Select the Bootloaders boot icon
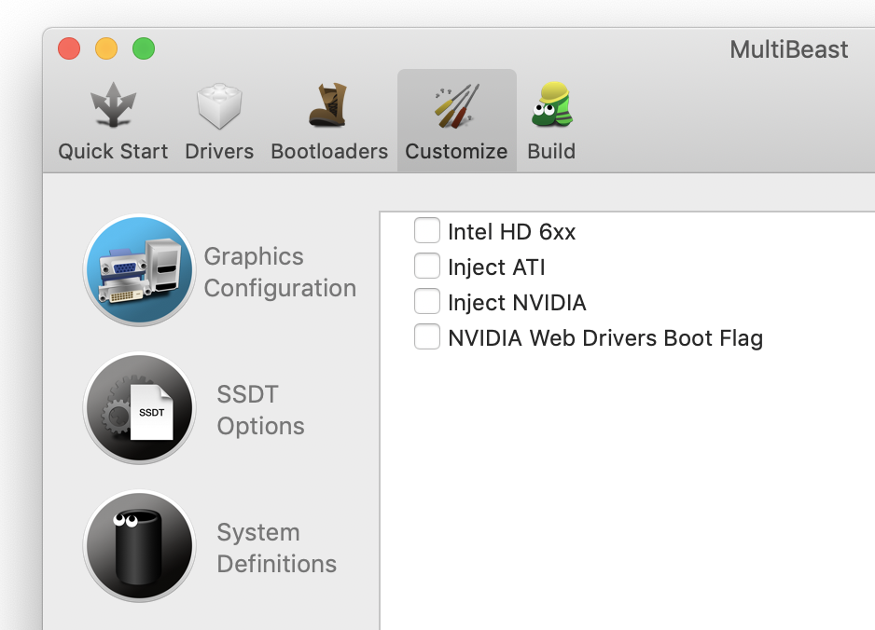The height and width of the screenshot is (630, 875). [328, 104]
